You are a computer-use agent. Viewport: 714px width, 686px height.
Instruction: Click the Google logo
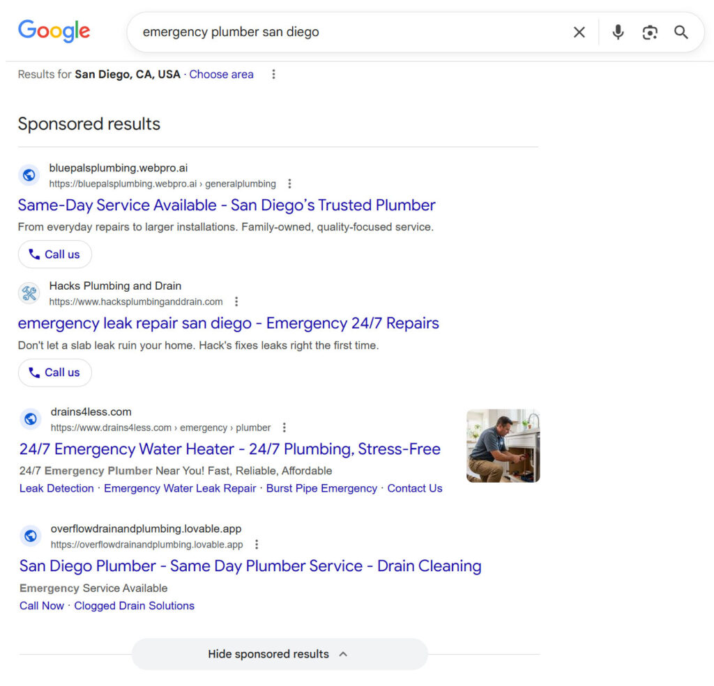tap(54, 31)
